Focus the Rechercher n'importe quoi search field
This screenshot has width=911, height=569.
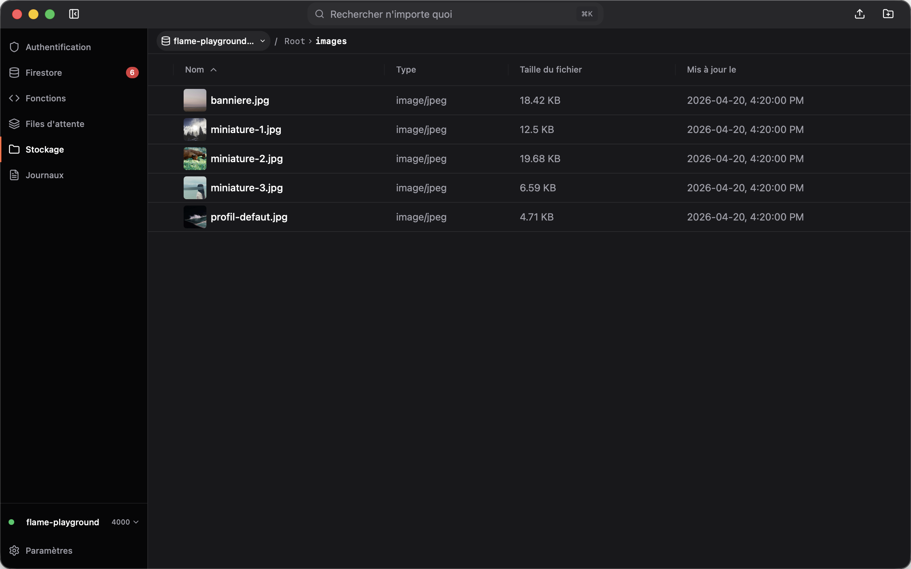coord(455,14)
